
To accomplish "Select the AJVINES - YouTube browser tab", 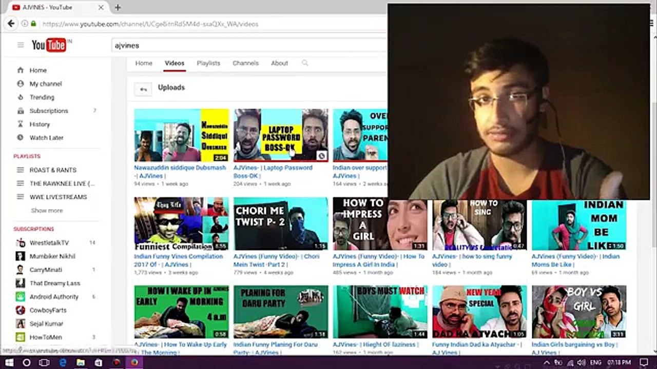I will click(x=57, y=7).
